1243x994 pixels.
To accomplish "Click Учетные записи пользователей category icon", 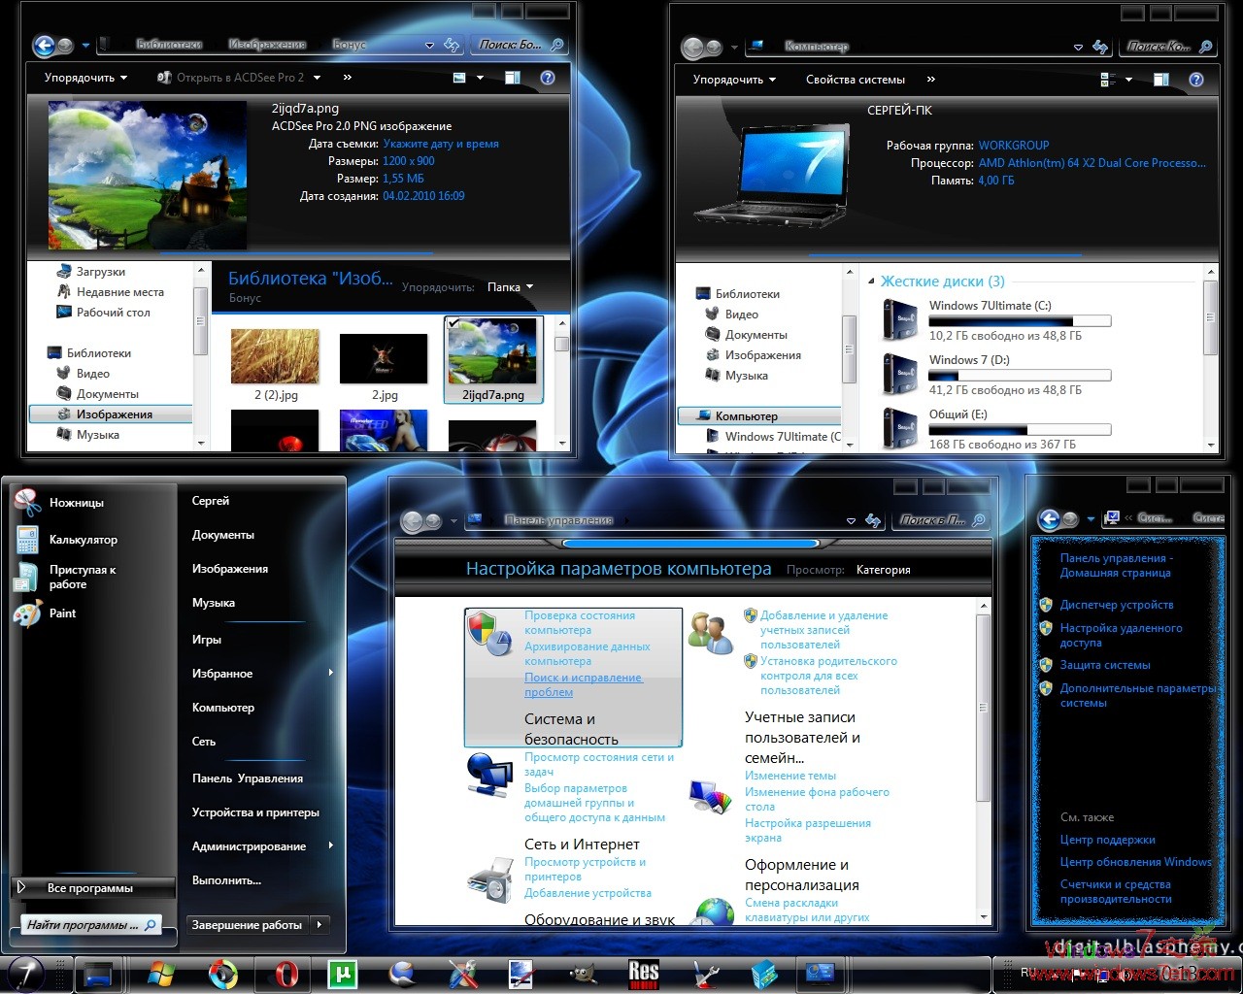I will coord(711,633).
